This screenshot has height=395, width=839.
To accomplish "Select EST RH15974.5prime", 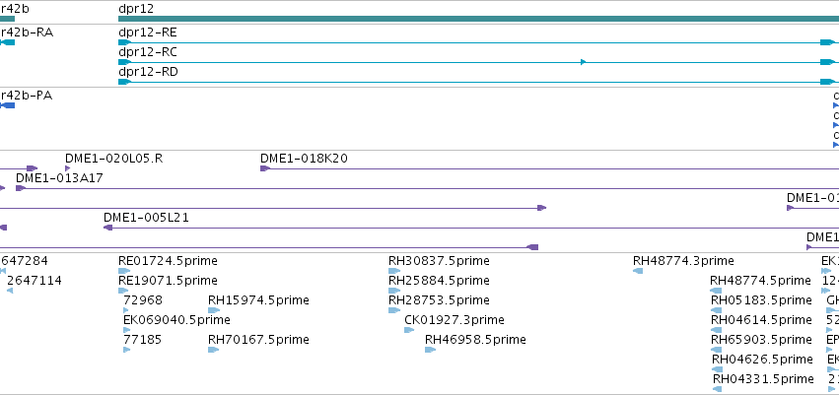I will (x=258, y=300).
